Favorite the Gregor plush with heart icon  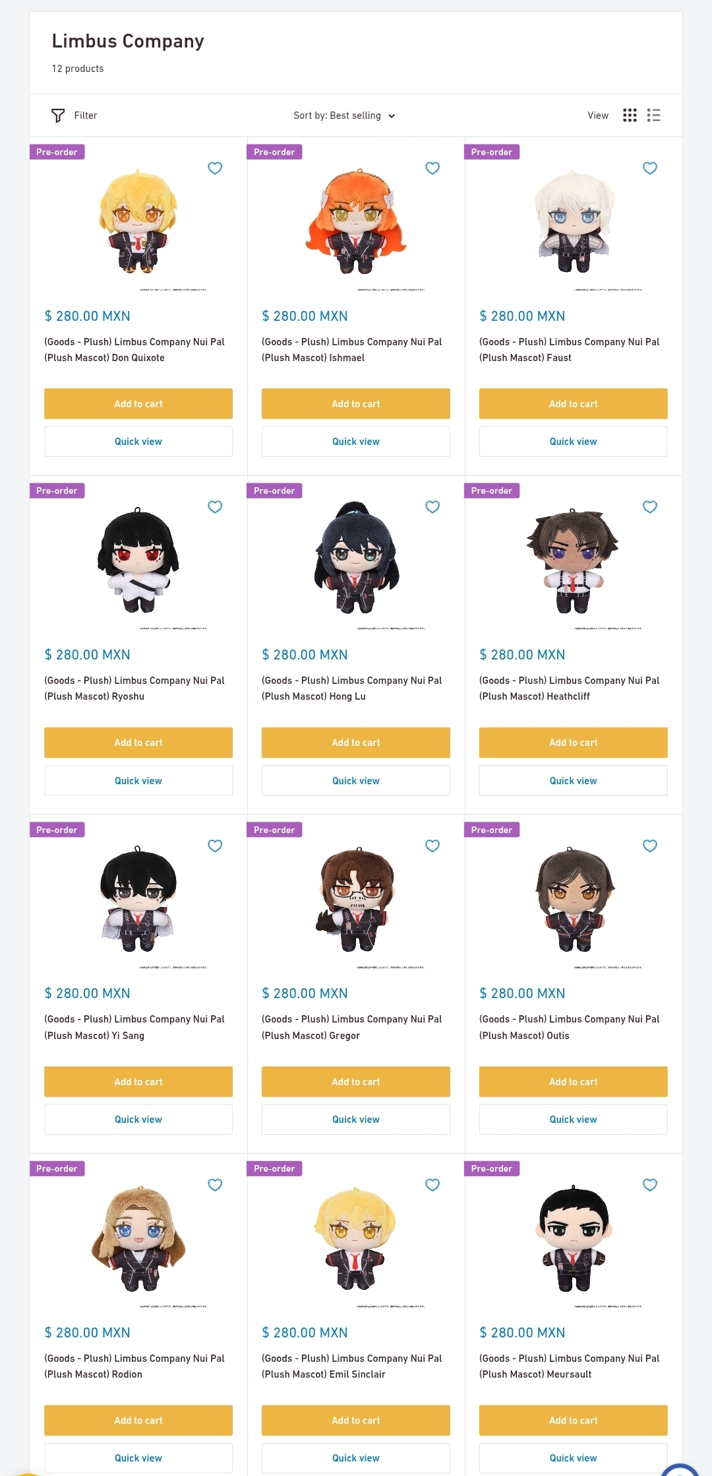tap(432, 846)
